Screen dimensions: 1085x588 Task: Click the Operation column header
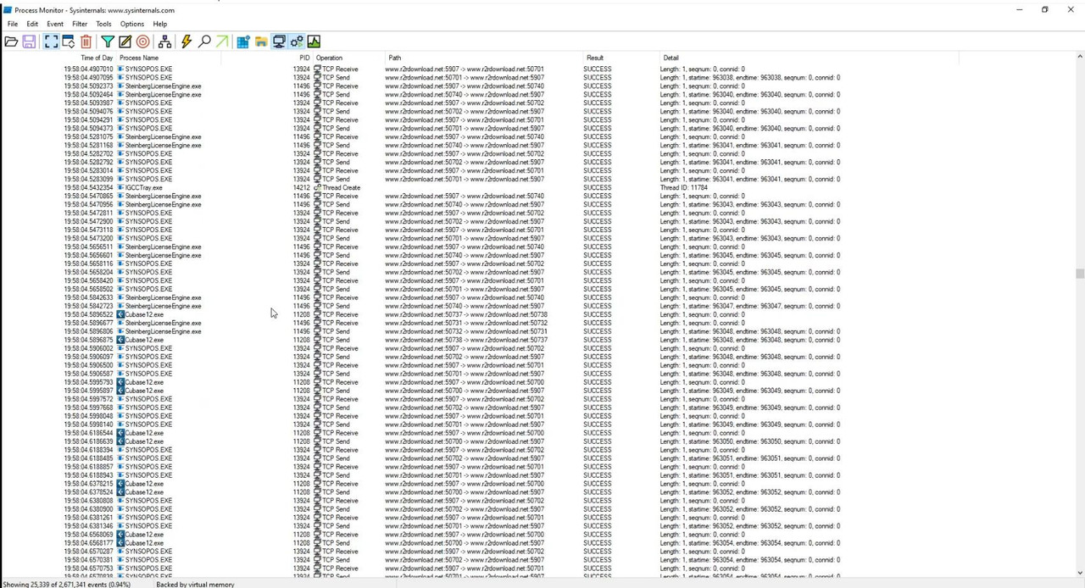click(x=329, y=58)
